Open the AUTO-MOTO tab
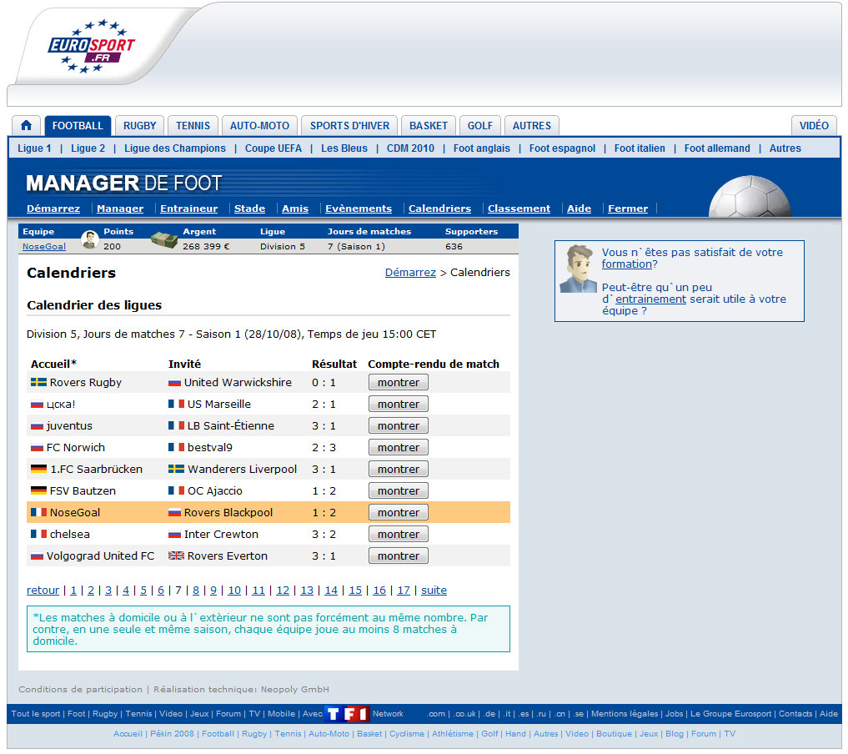Image resolution: width=848 pixels, height=754 pixels. (x=259, y=125)
